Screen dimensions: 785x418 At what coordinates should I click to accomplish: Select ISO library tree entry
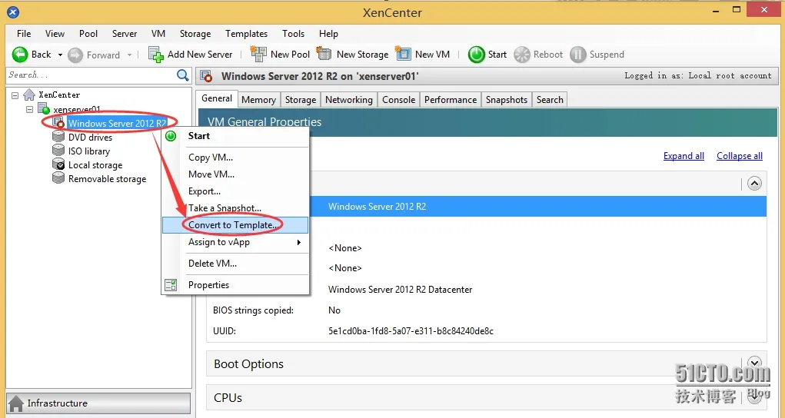[x=89, y=151]
